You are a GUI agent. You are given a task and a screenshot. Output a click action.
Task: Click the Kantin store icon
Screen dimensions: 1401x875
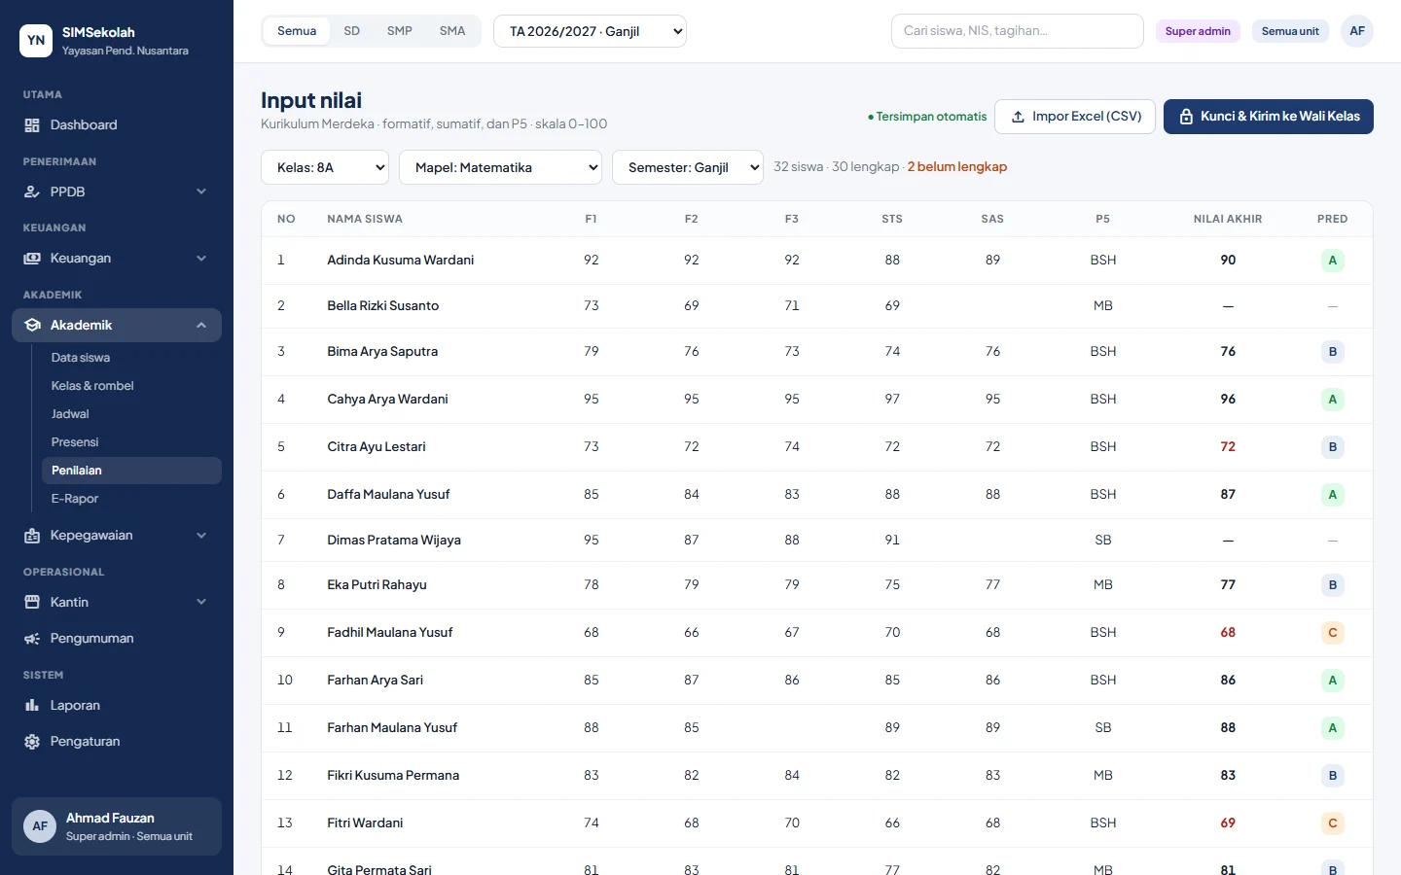point(32,603)
